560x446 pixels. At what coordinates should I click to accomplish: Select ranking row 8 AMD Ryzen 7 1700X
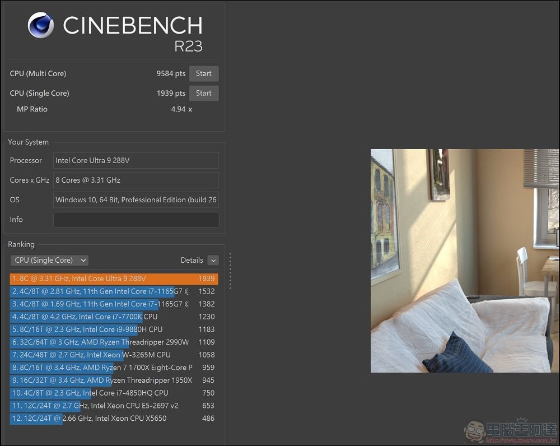[114, 368]
